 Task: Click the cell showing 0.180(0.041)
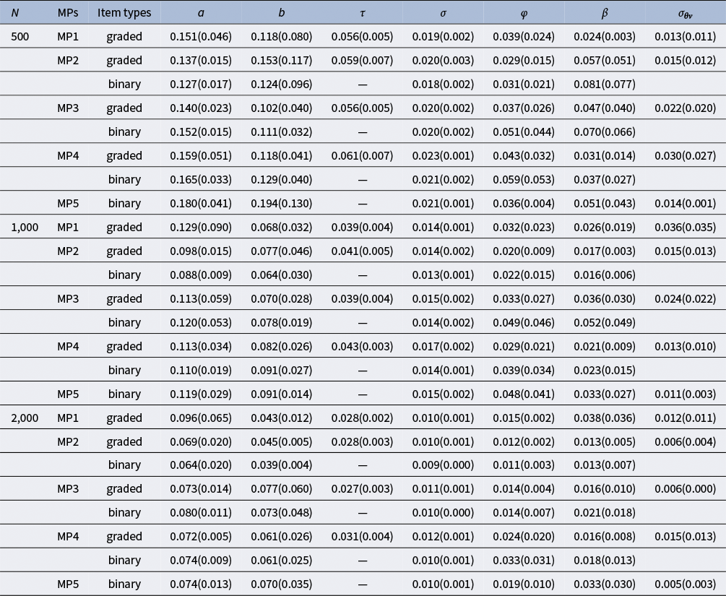[x=200, y=204]
